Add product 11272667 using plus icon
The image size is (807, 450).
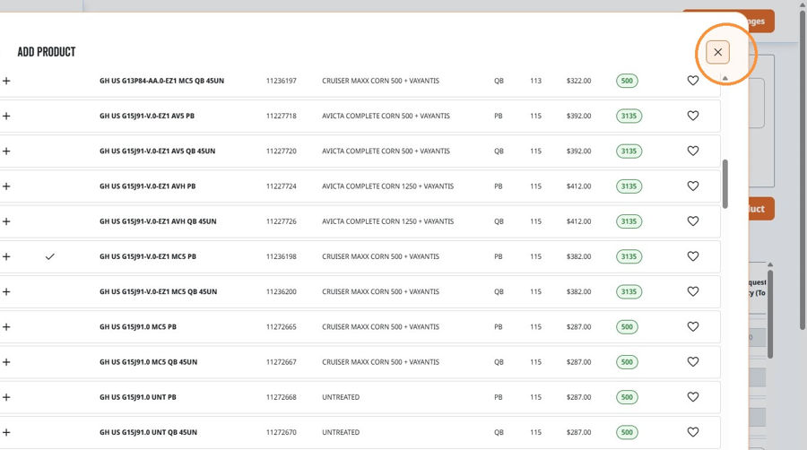[6, 362]
